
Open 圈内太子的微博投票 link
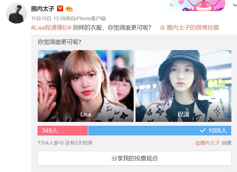(193, 28)
